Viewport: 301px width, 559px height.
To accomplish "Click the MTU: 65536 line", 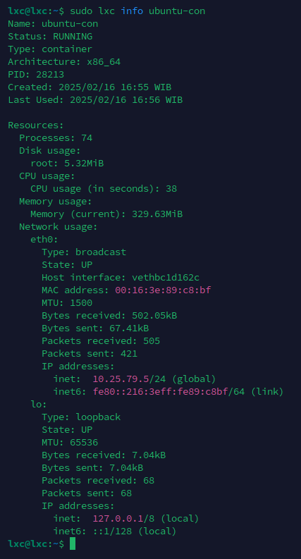I will pyautogui.click(x=70, y=443).
